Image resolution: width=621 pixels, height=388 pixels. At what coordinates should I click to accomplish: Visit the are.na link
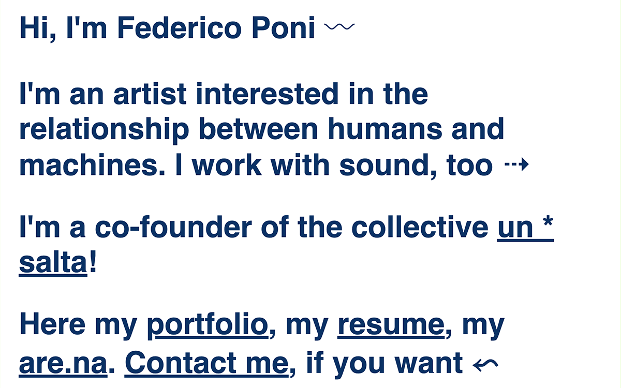[63, 364]
